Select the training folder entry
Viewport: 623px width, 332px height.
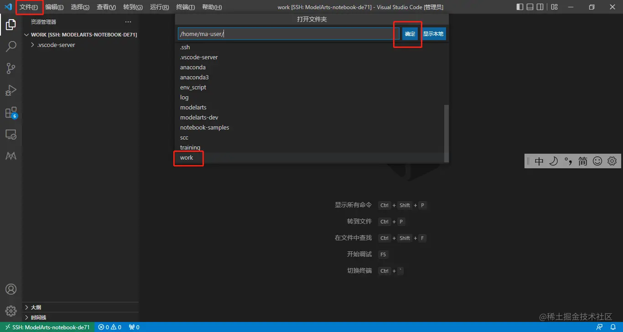click(310, 148)
